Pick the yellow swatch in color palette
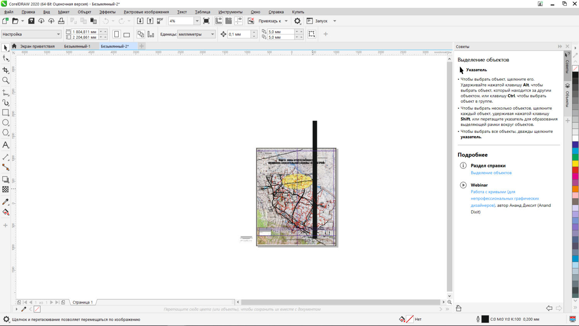 (575, 164)
